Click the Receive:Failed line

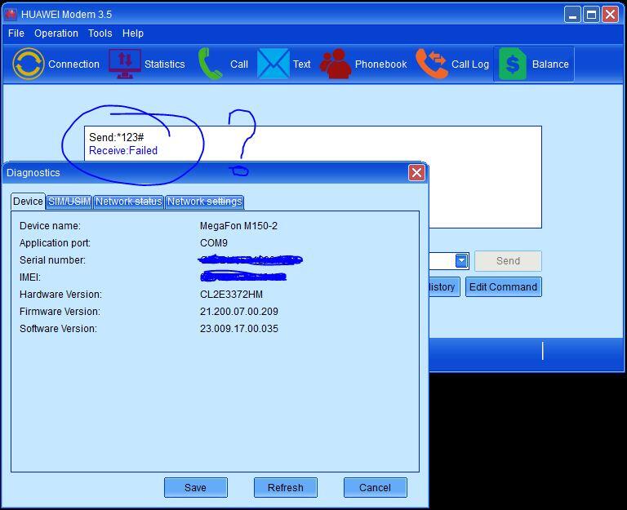click(x=123, y=151)
